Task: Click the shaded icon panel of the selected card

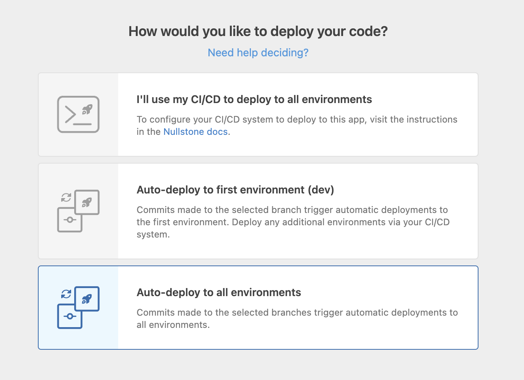Action: [78, 307]
